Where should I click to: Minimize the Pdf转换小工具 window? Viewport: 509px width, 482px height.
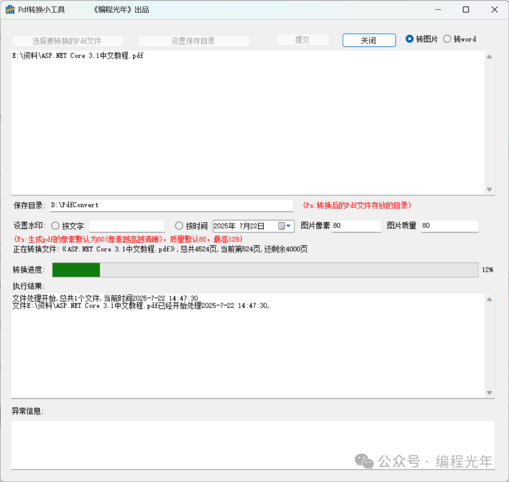(438, 10)
